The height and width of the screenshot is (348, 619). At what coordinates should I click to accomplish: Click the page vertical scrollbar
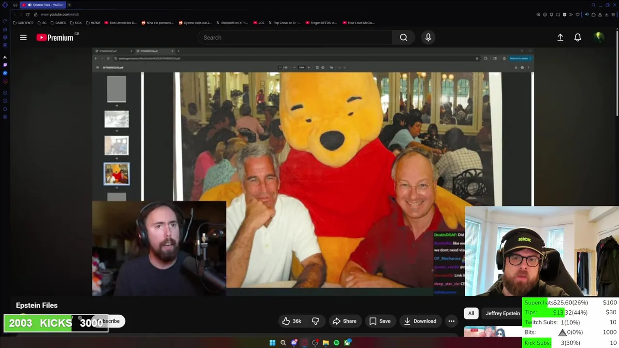coord(617,72)
